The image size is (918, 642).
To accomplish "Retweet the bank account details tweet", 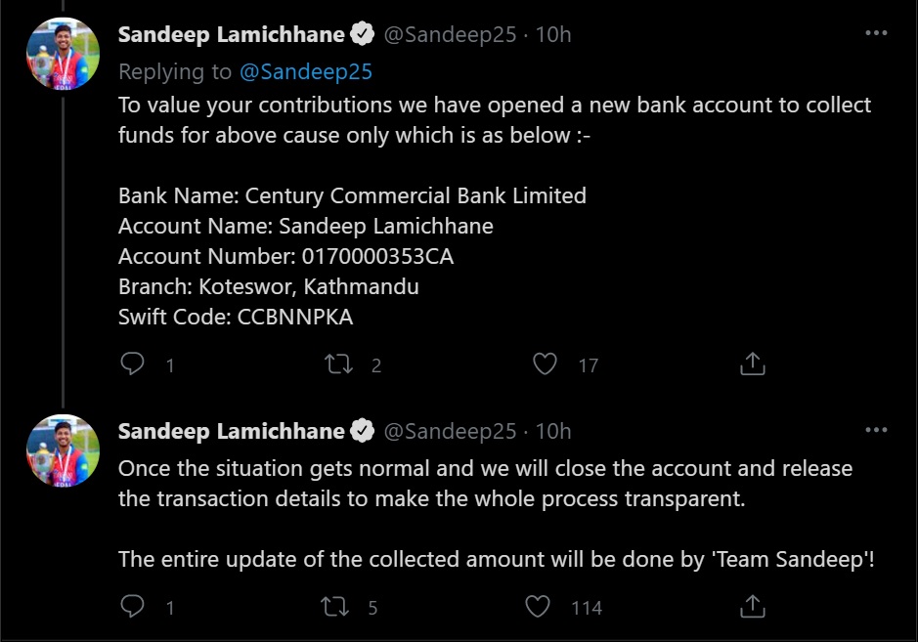I will click(337, 364).
